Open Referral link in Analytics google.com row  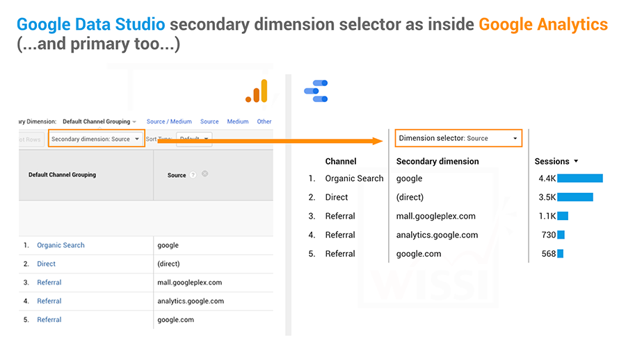tap(49, 319)
